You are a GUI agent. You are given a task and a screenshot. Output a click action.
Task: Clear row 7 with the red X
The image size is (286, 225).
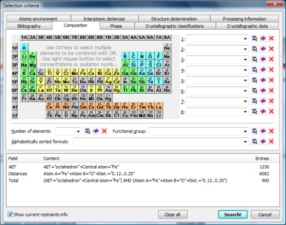271,101
